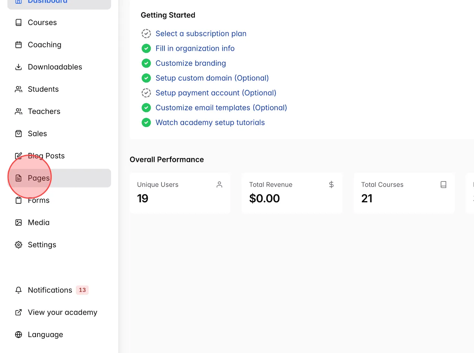Click the pending circle beside Setup payment account
This screenshot has width=474, height=353.
tap(146, 93)
